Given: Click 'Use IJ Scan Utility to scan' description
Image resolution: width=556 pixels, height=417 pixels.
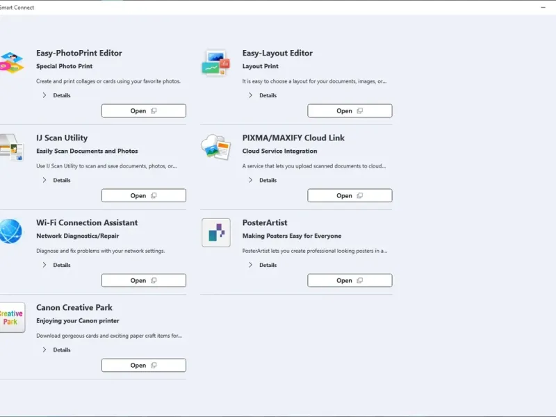Looking at the screenshot, I should click(106, 166).
